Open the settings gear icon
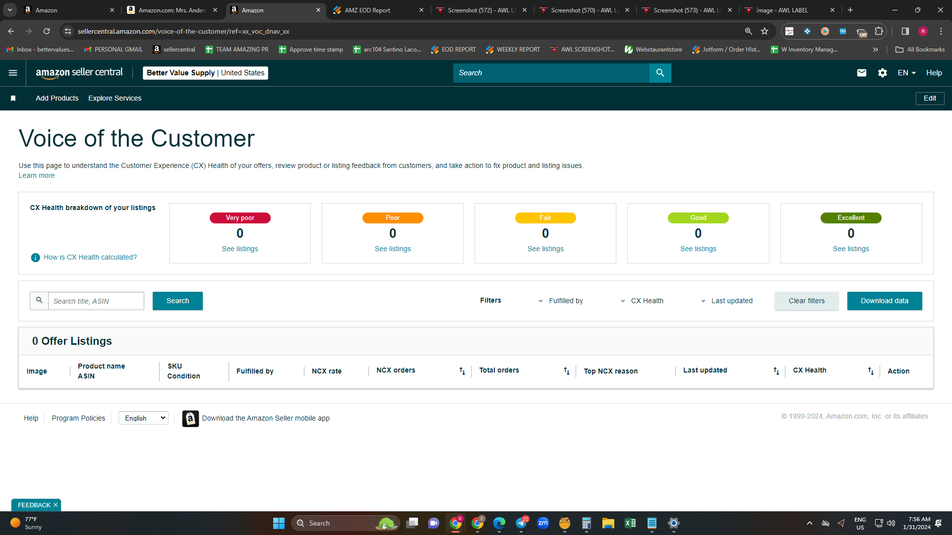Viewport: 952px width, 535px height. pos(883,73)
